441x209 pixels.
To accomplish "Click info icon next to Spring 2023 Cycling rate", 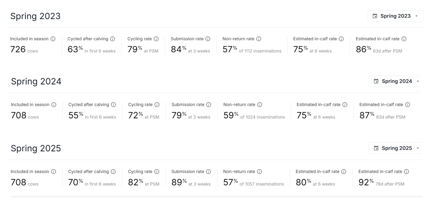I will (156, 39).
